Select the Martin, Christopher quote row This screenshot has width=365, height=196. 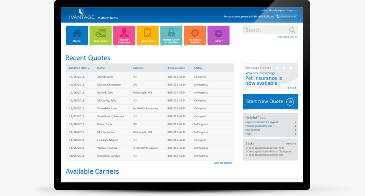150,84
